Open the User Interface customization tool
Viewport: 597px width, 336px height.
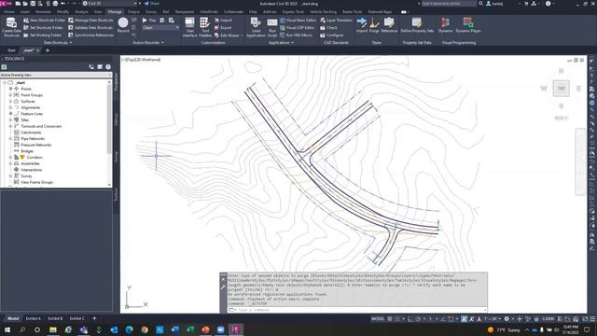coord(189,27)
